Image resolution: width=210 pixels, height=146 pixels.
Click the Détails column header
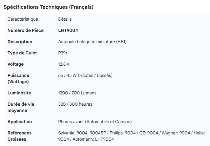point(65,19)
